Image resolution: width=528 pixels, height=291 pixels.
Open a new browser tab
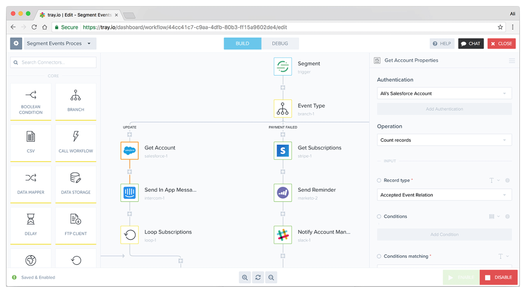click(x=129, y=16)
